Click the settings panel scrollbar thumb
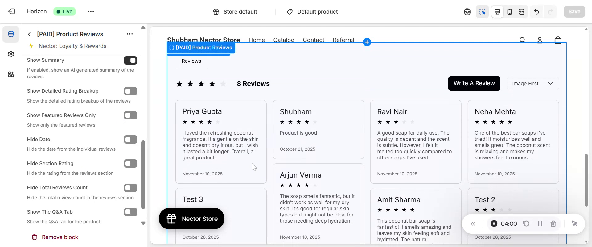This screenshot has height=247, width=592. pyautogui.click(x=143, y=175)
